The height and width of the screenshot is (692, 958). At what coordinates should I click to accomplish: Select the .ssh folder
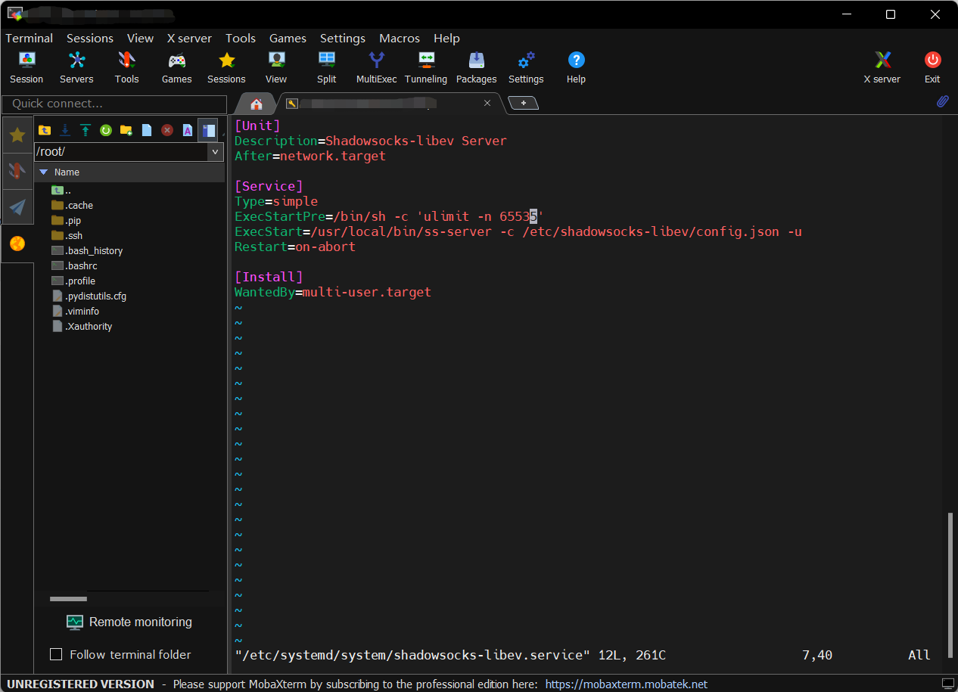tap(67, 236)
